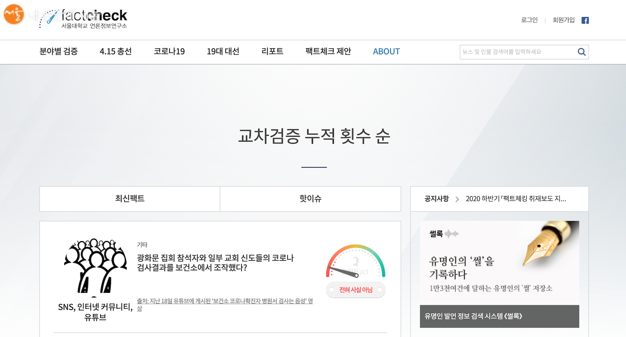Screen dimensions: 626x337
Task: Open the 코로나19 menu item
Action: pyautogui.click(x=169, y=52)
